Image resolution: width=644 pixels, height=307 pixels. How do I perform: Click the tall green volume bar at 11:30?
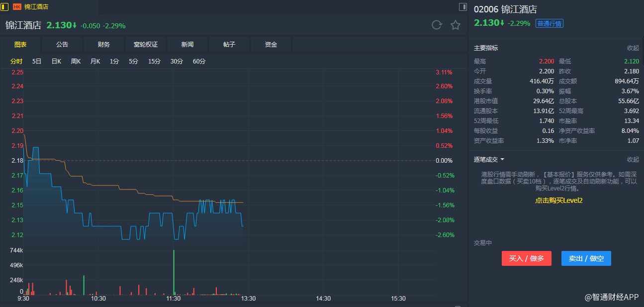[x=174, y=272]
